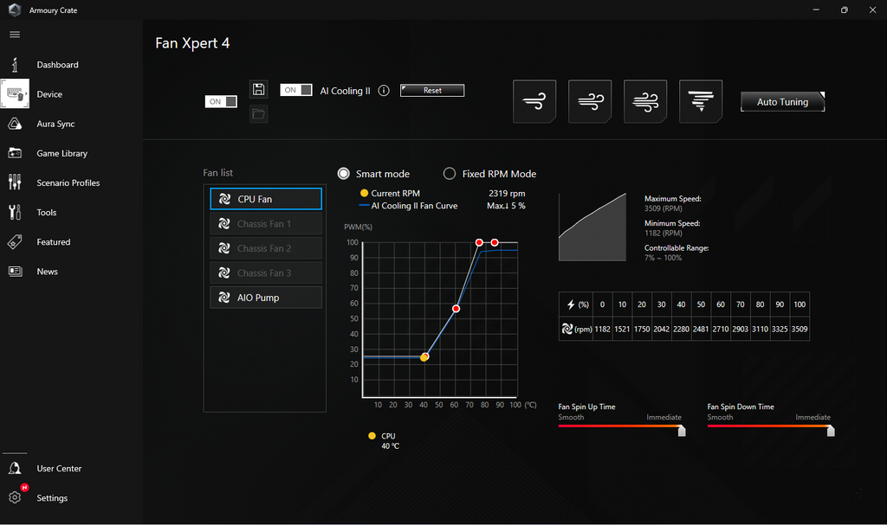Select the Turbo fan preset icon
Viewport: 887px width, 525px height.
(x=644, y=102)
